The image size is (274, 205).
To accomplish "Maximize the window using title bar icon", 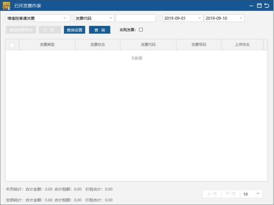I will (259, 6).
